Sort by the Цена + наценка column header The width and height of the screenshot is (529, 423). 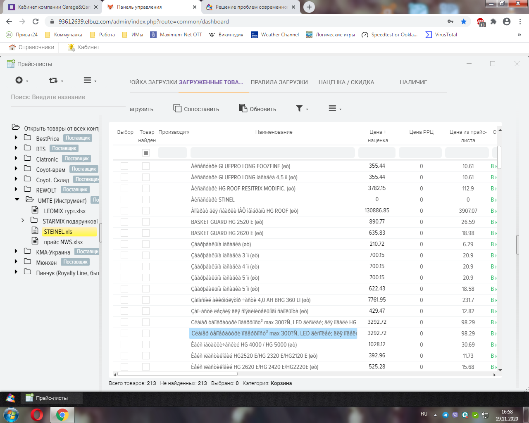378,136
